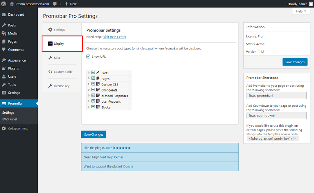
Task: Click the Posts pushpin icon in the sidebar
Action: tap(4, 25)
